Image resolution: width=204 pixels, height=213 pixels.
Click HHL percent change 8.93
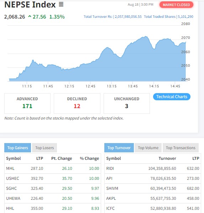point(95,208)
